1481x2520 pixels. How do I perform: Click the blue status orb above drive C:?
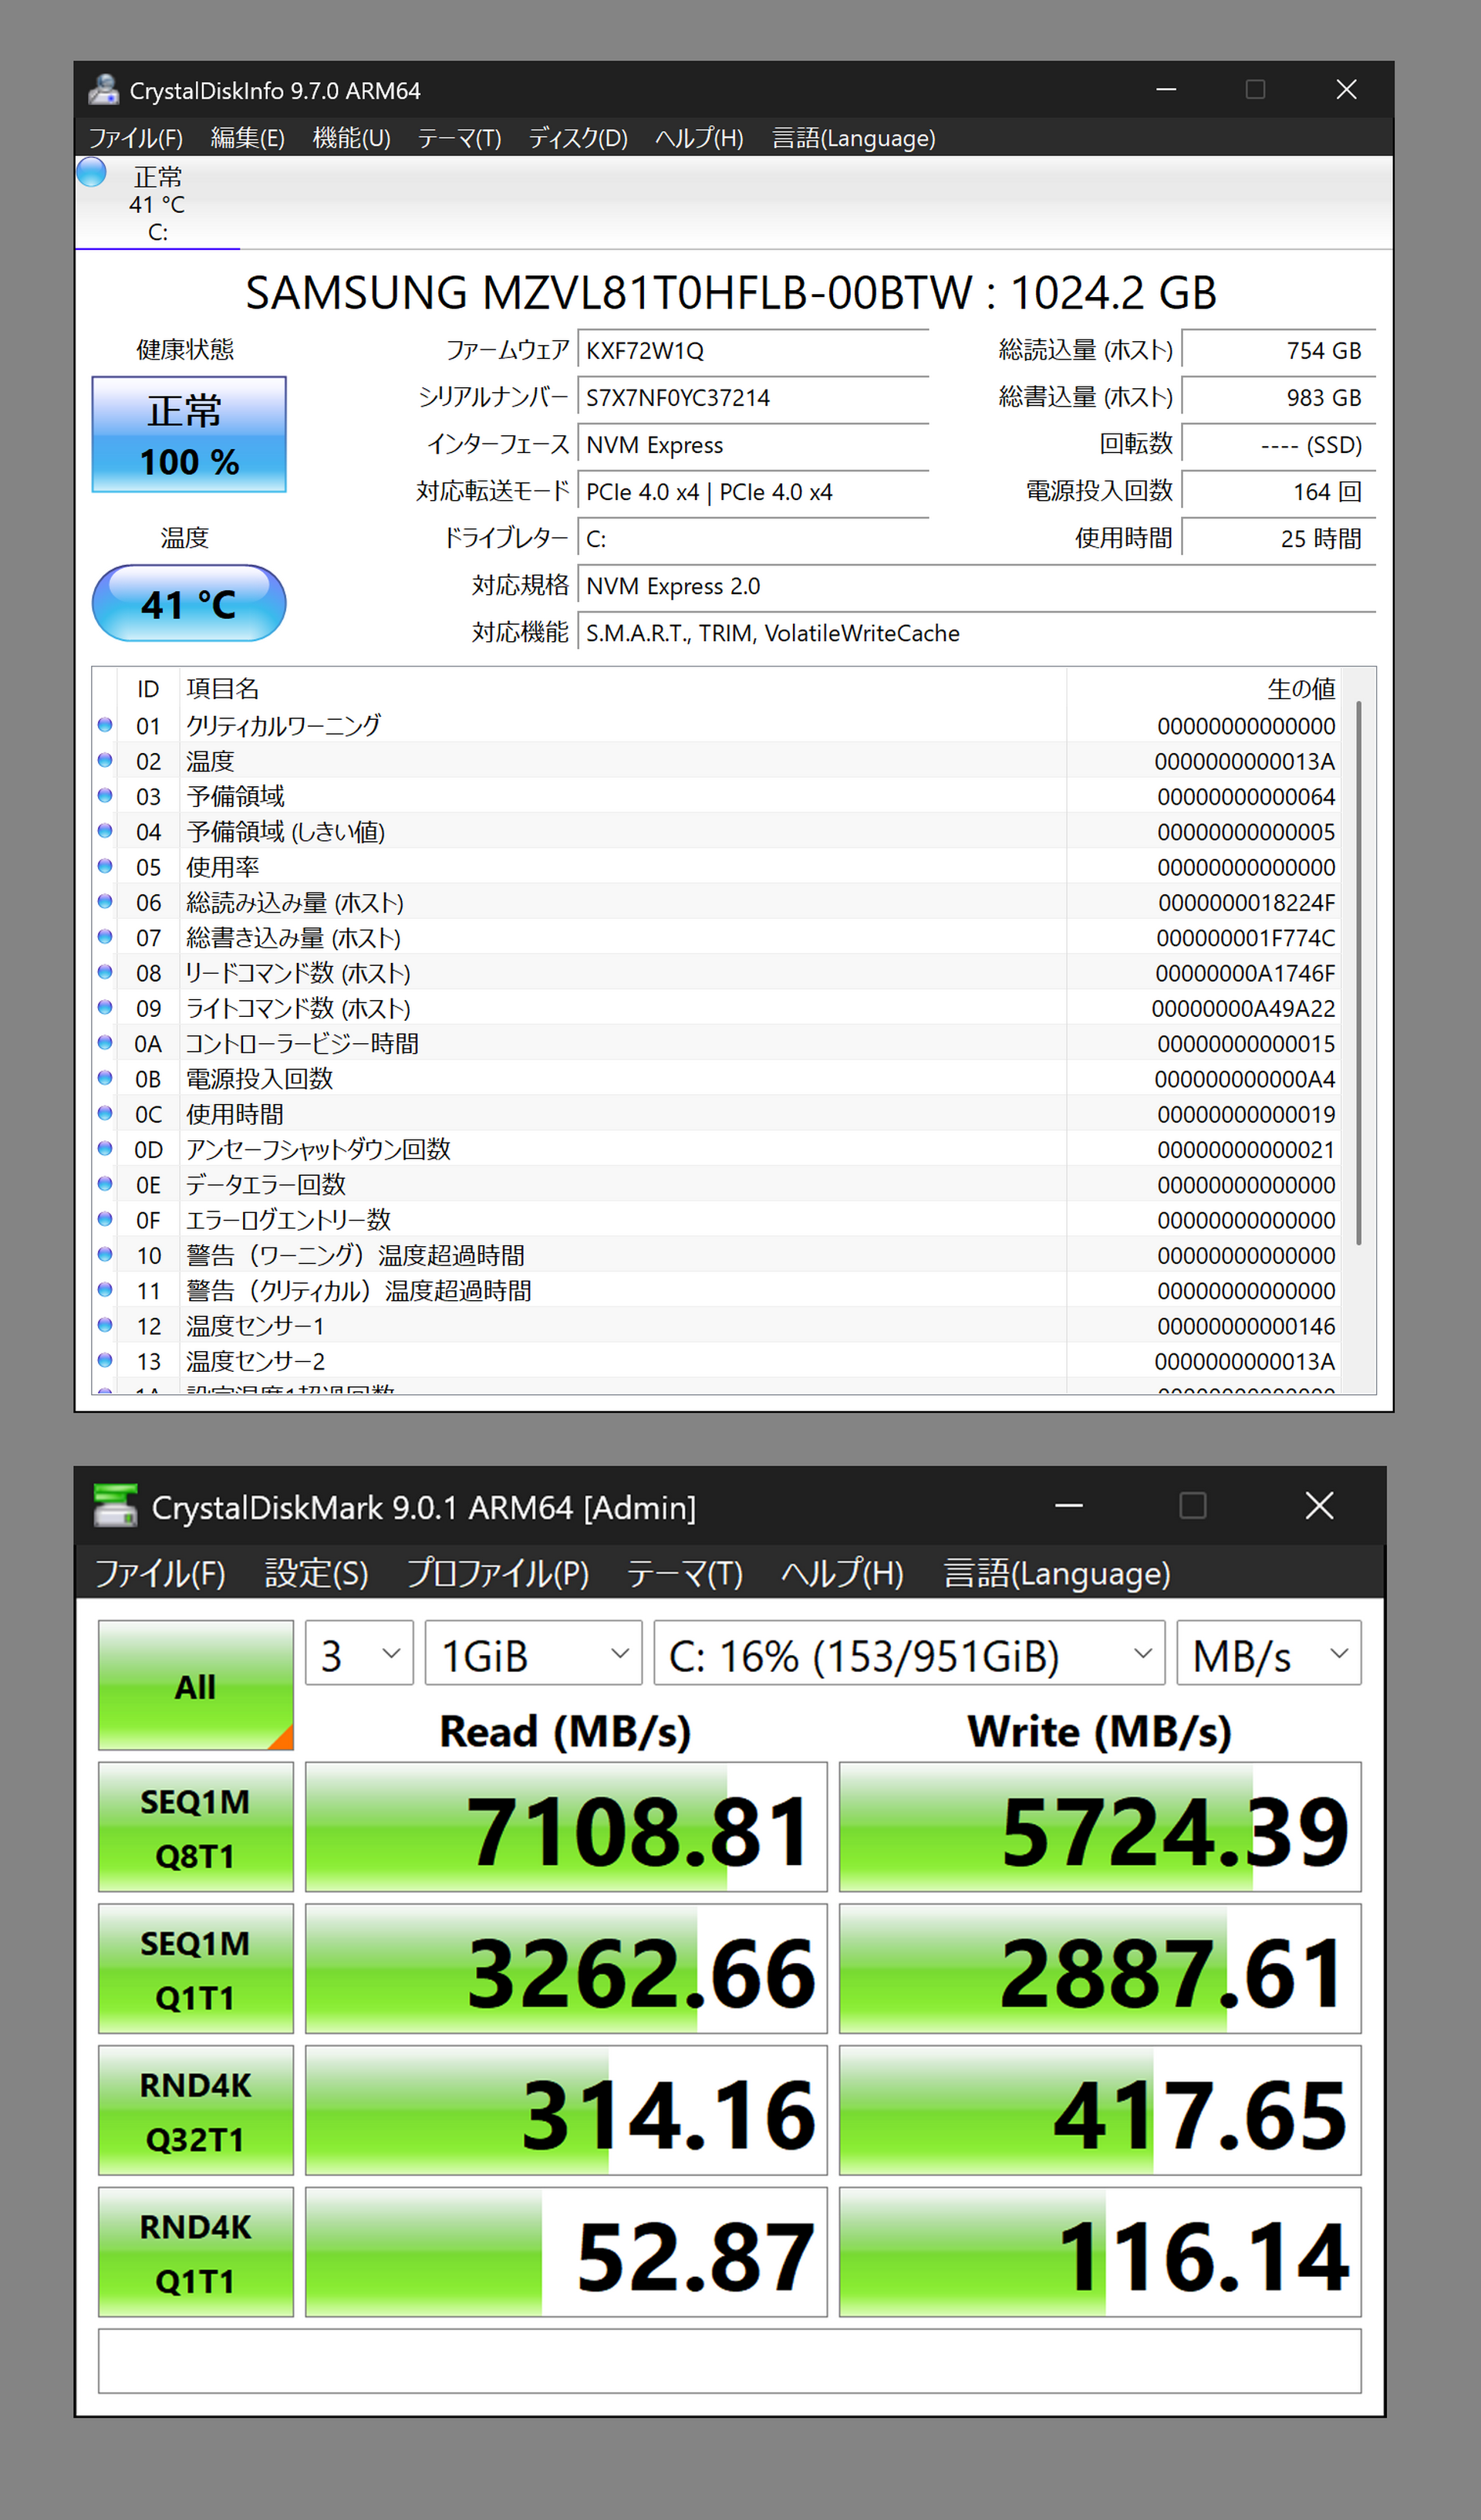tap(91, 173)
